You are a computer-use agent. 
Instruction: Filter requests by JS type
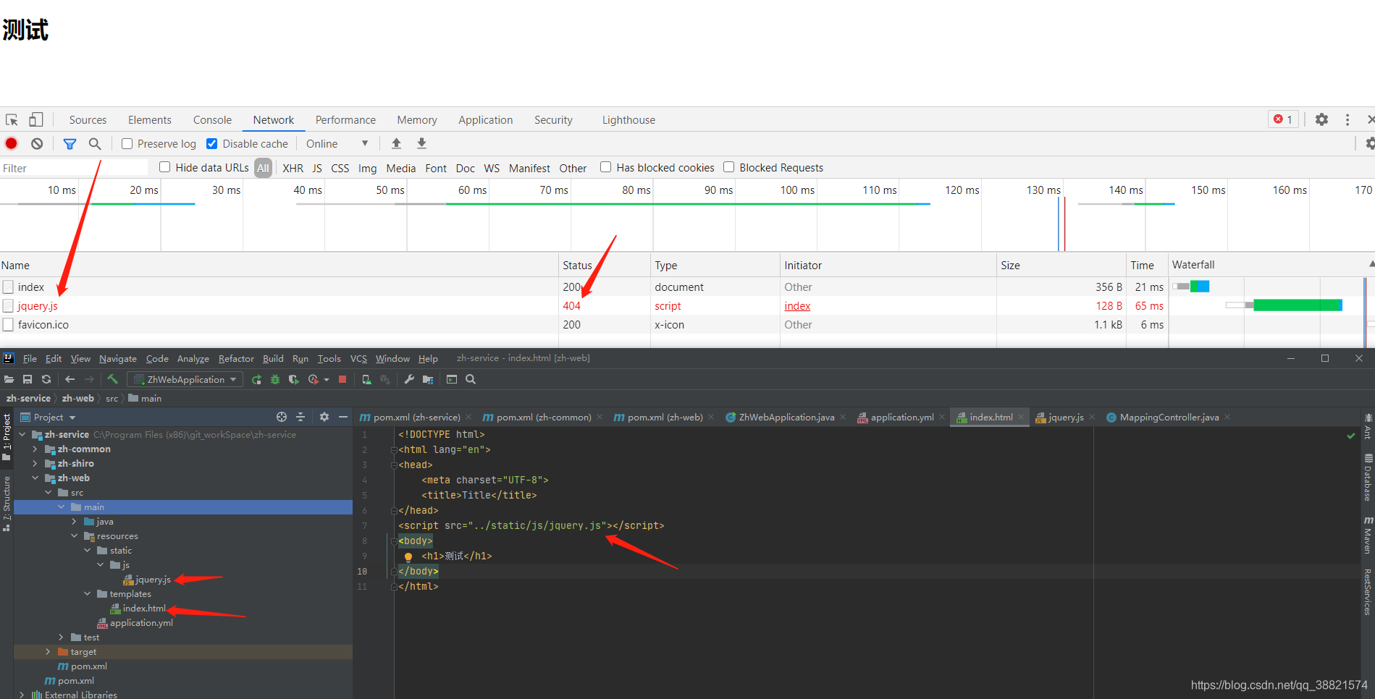coord(317,168)
